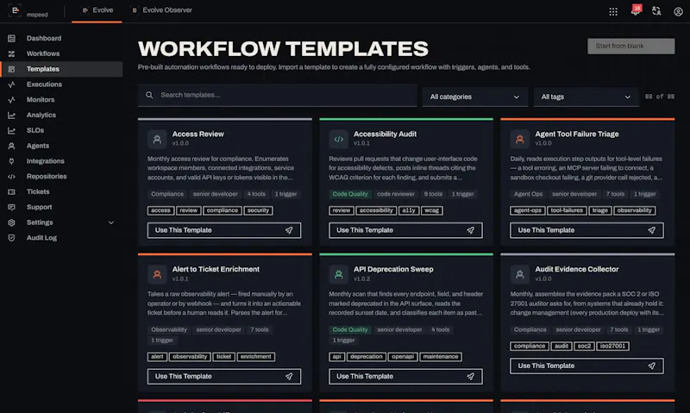
Task: Switch to the Evolve tab
Action: pyautogui.click(x=97, y=10)
